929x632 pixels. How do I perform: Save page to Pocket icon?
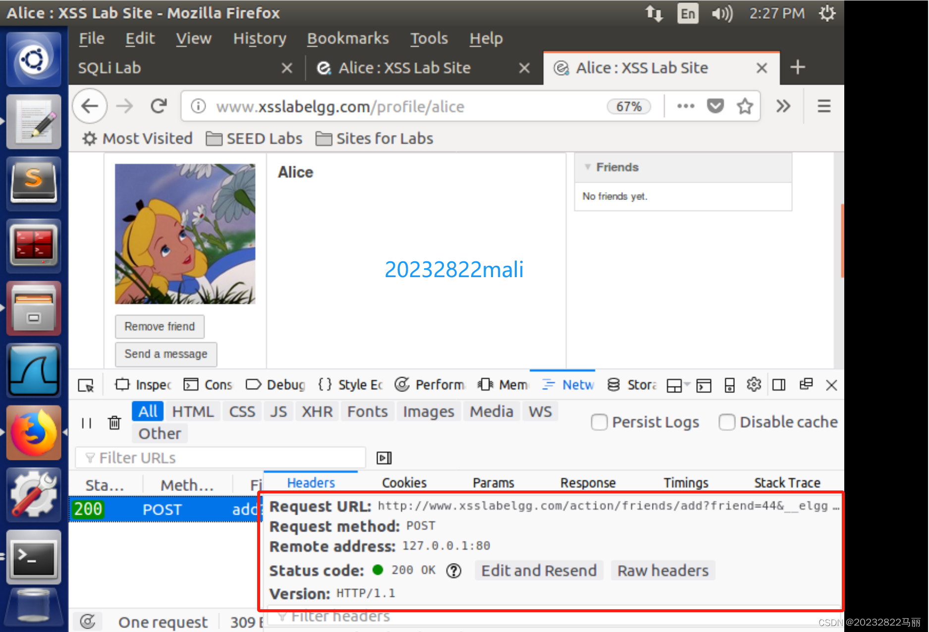tap(715, 106)
